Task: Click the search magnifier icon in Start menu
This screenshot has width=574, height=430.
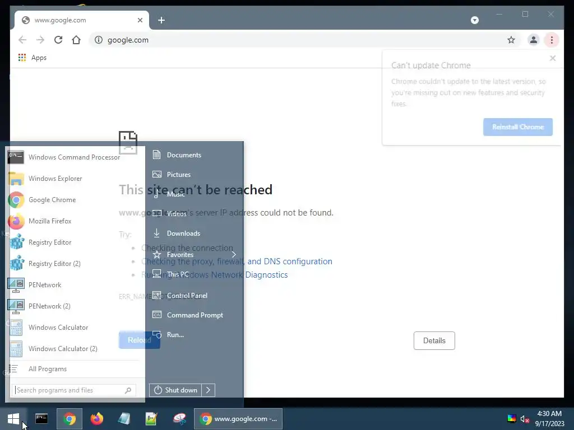Action: click(128, 390)
